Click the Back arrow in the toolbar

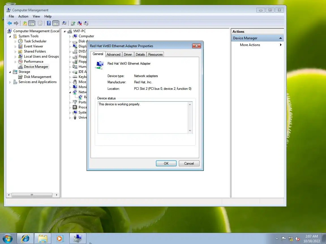[x=10, y=23]
